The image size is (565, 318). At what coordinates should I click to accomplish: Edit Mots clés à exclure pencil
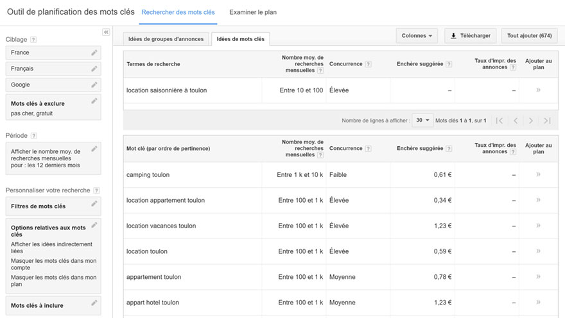94,101
